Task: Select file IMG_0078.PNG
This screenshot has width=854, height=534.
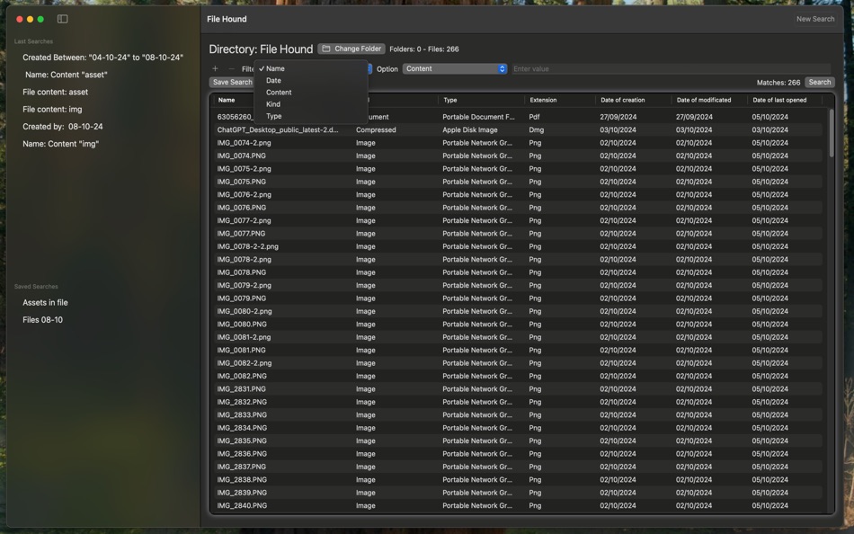Action: coord(241,272)
